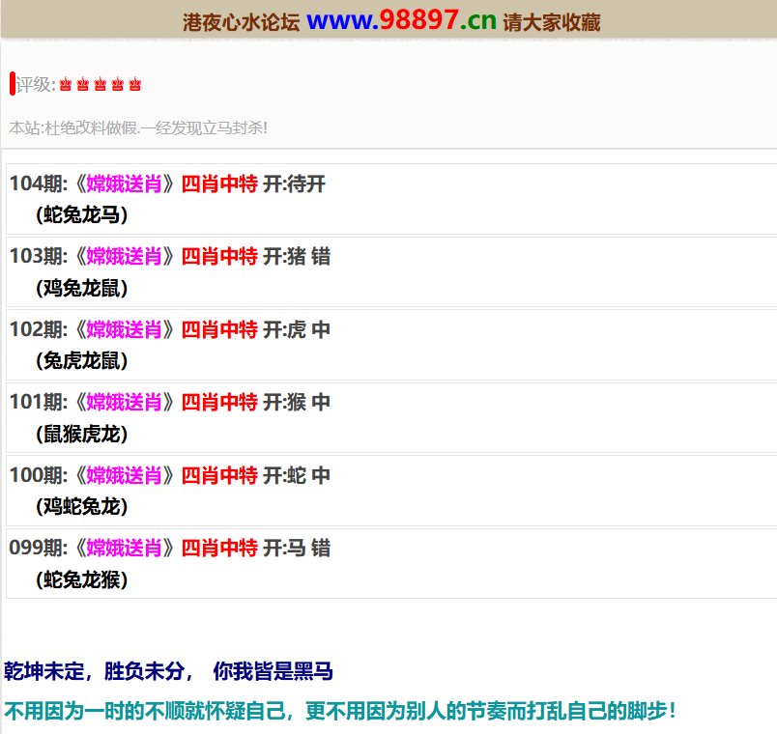Select the third (middle) crown rating icon
The image size is (777, 734).
click(x=101, y=85)
